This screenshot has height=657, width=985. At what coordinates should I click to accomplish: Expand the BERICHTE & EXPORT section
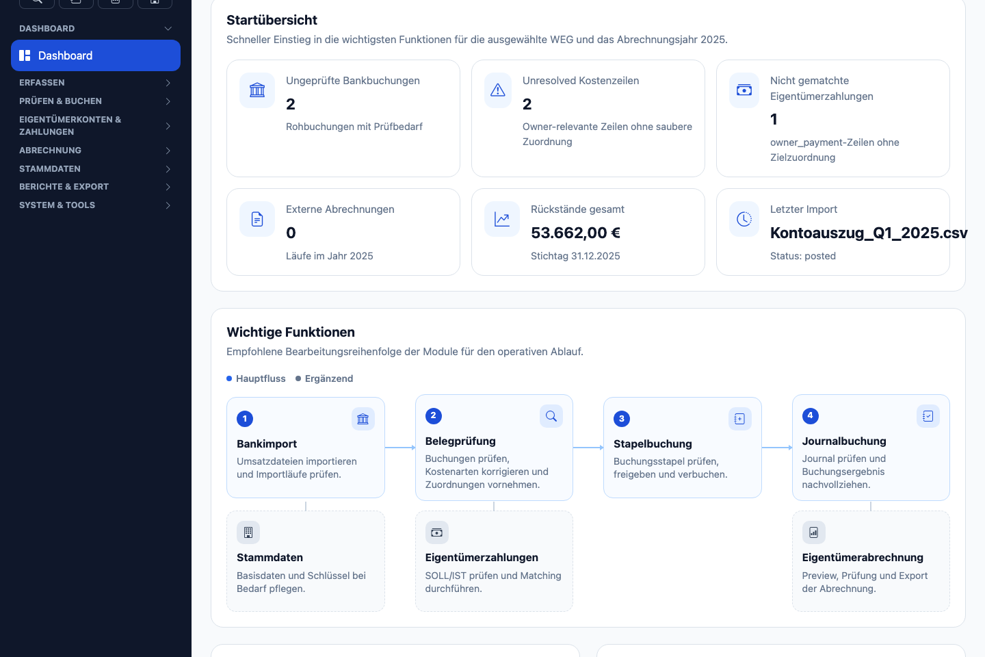[96, 187]
